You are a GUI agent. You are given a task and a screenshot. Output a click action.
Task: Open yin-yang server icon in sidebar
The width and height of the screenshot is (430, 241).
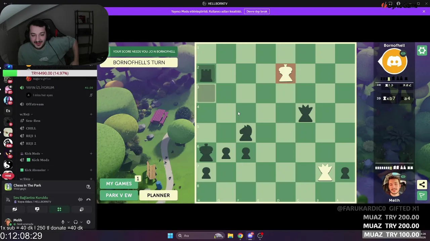click(x=8, y=164)
